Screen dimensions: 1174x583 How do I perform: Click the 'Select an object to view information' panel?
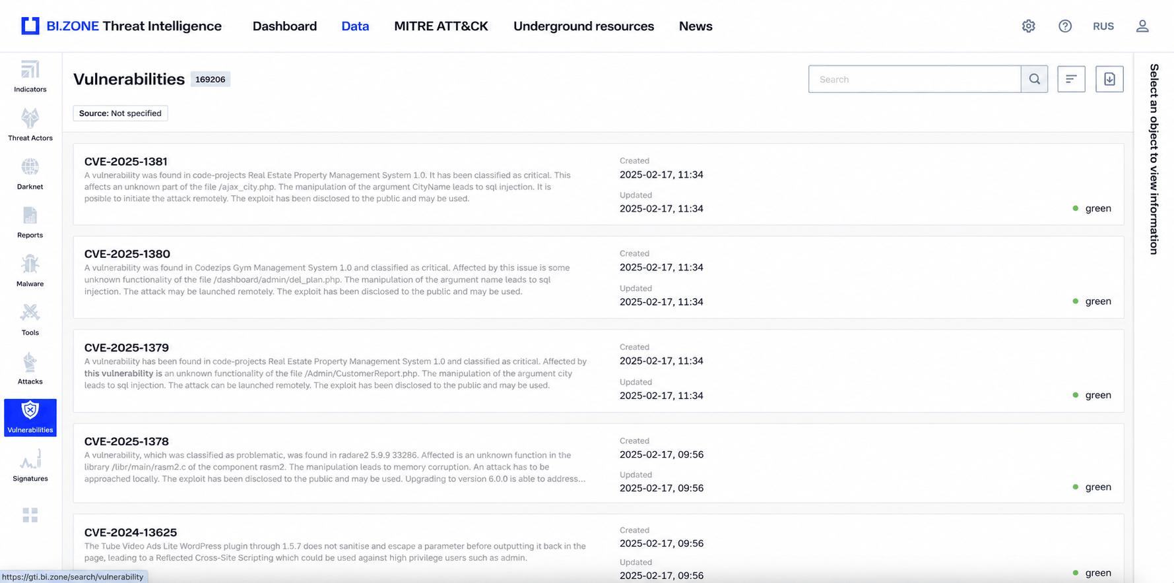(x=1154, y=159)
